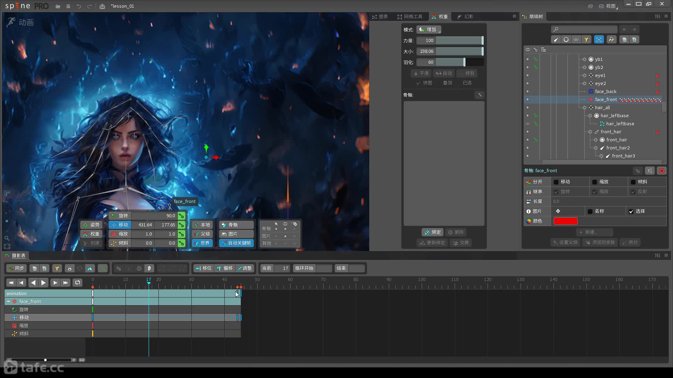Image resolution: width=673 pixels, height=378 pixels.
Task: Click the 绑定 bind button
Action: 433,232
